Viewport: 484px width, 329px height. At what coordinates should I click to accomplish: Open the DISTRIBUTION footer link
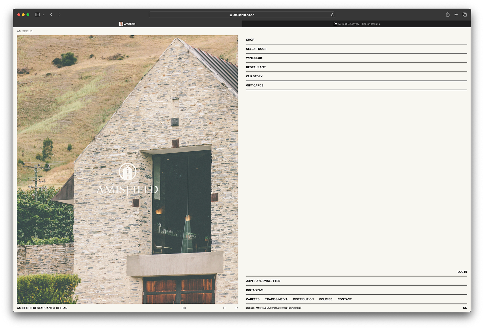point(303,299)
